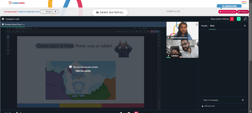Open the Menu in shared PDF window
The width and height of the screenshot is (252, 113).
tap(9, 28)
